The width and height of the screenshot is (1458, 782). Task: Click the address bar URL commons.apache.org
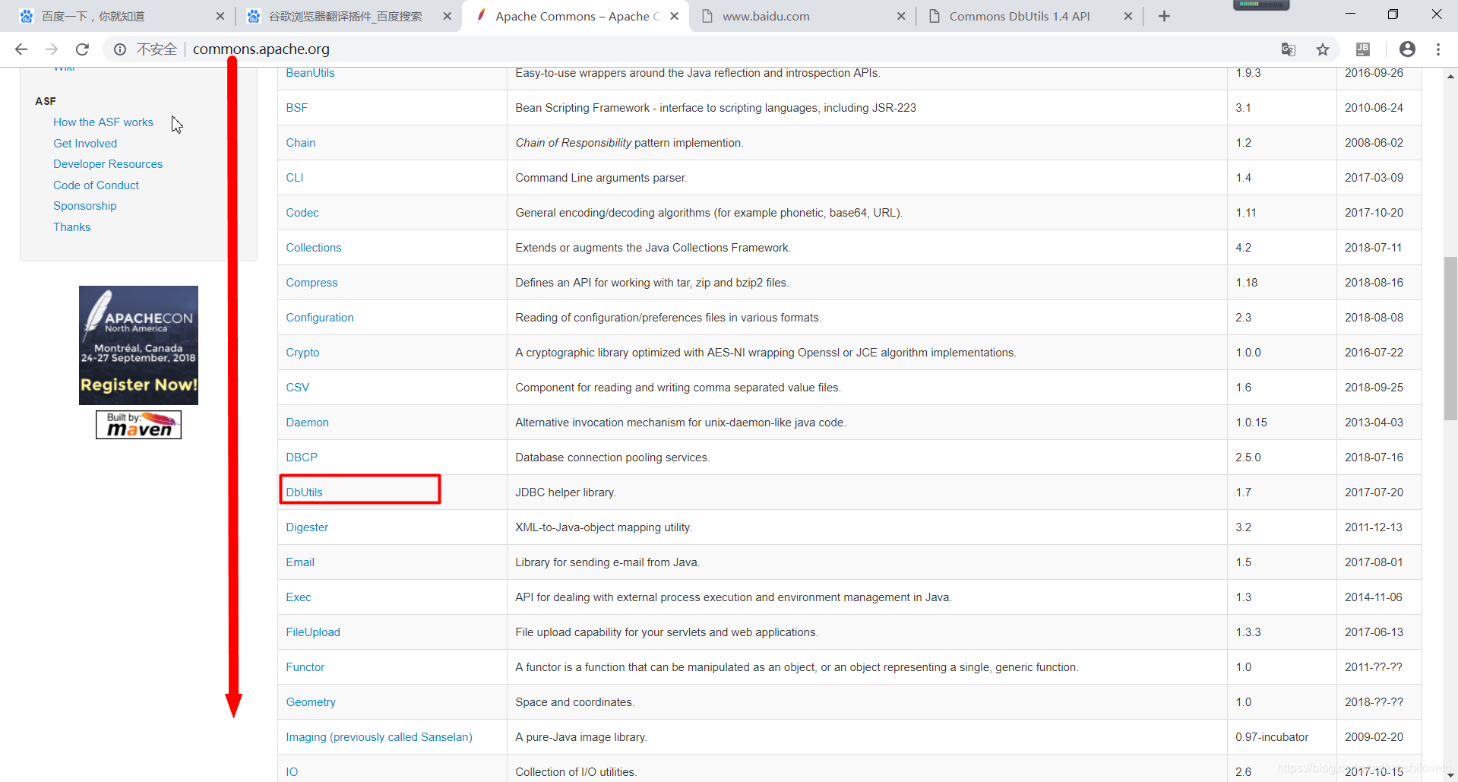click(x=261, y=49)
